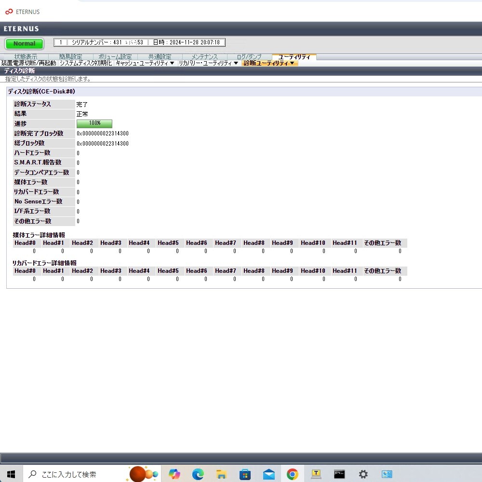
Task: Open Microsoft Store from taskbar
Action: pos(245,474)
